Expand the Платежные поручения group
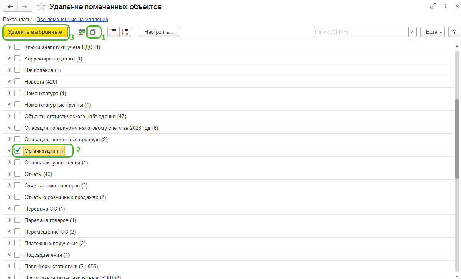 (9, 243)
